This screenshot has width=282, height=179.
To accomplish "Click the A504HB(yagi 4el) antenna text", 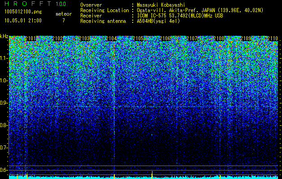I will pos(158,21).
